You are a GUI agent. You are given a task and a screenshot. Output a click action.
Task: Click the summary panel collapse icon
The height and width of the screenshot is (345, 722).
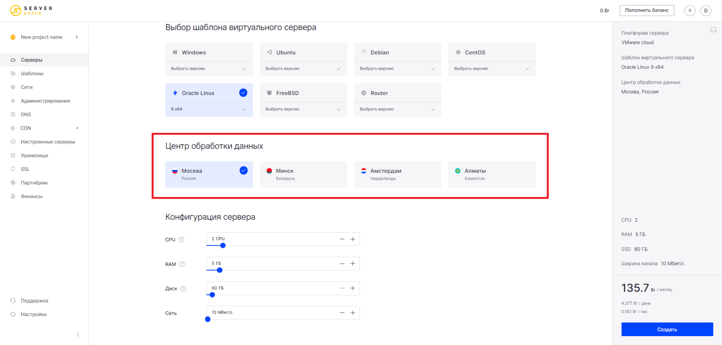point(713,30)
